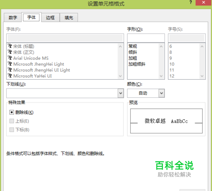Click font style list scroll down arrow
Image resolution: width=212 pixels, height=191 pixels.
(x=161, y=76)
